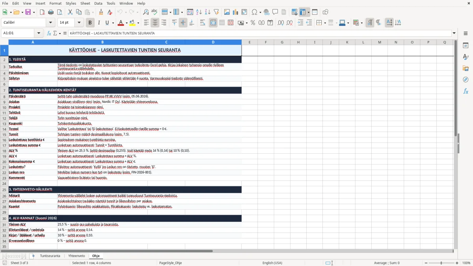This screenshot has height=266, width=473.
Task: Insert Chart icon
Action: tap(236, 12)
